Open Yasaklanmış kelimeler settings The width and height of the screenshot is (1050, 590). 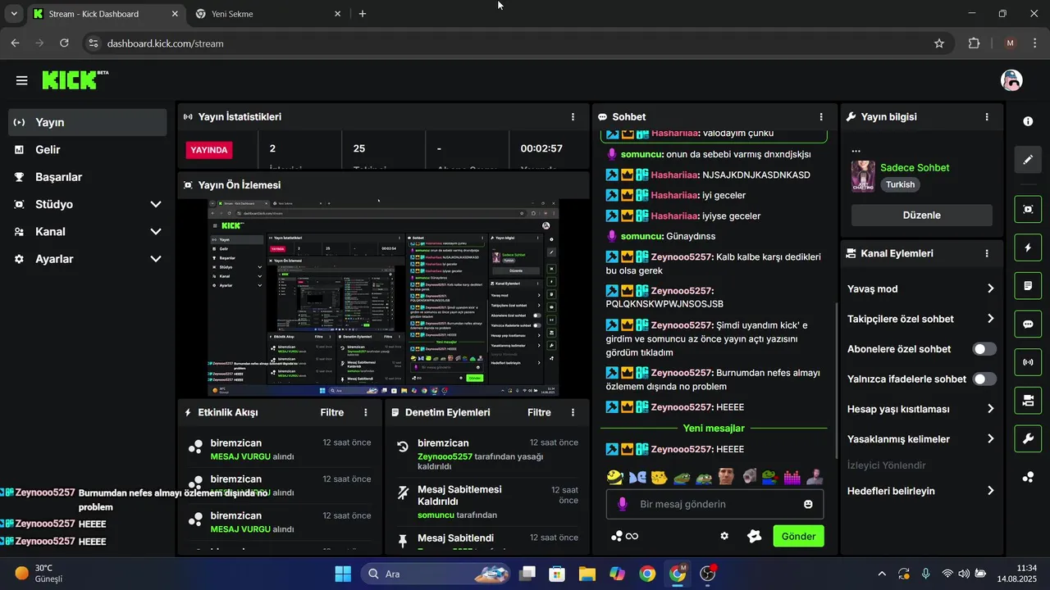[921, 438]
